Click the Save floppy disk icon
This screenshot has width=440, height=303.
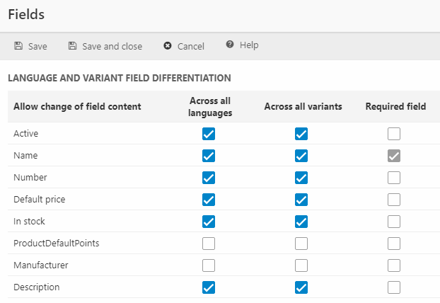18,46
